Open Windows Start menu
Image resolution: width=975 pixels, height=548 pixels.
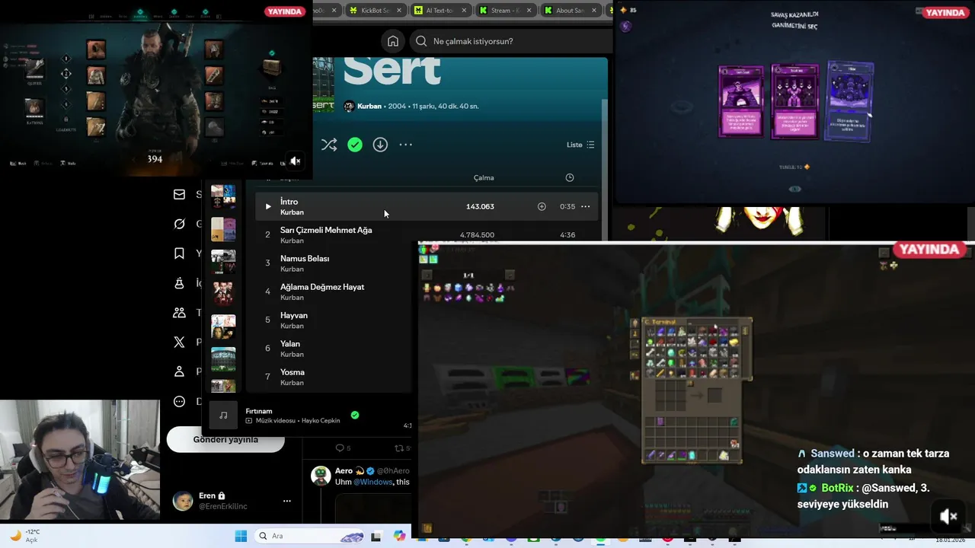(x=241, y=536)
